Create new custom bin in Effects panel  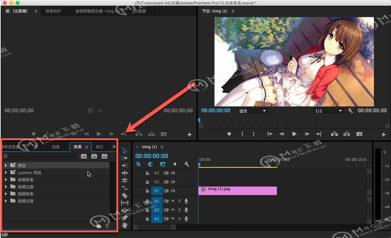coord(99,226)
